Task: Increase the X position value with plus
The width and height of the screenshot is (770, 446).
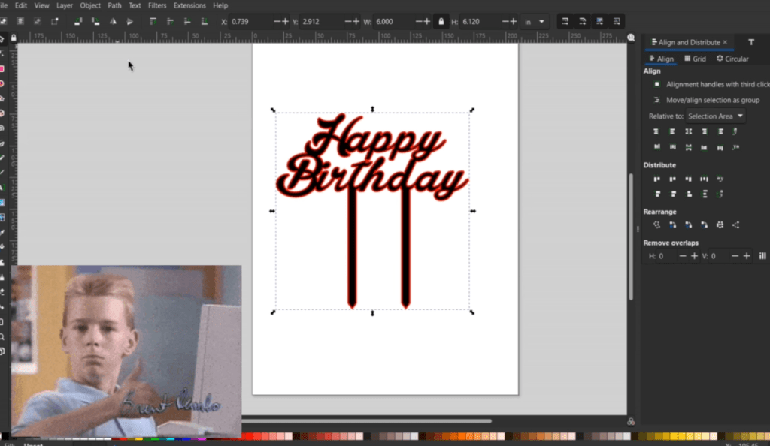Action: (284, 22)
